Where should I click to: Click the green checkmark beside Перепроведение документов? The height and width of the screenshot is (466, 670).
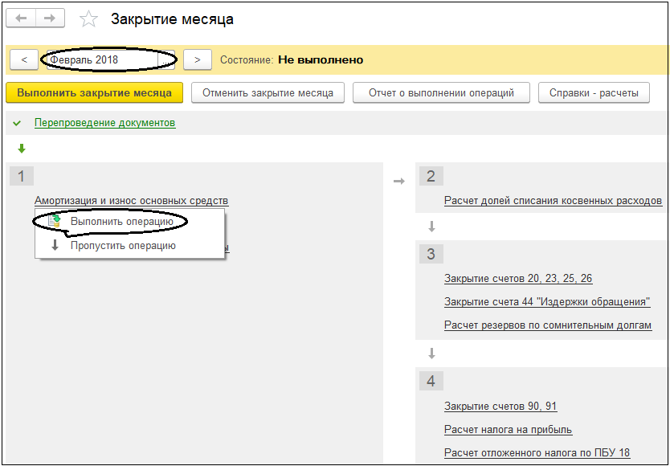[x=17, y=124]
